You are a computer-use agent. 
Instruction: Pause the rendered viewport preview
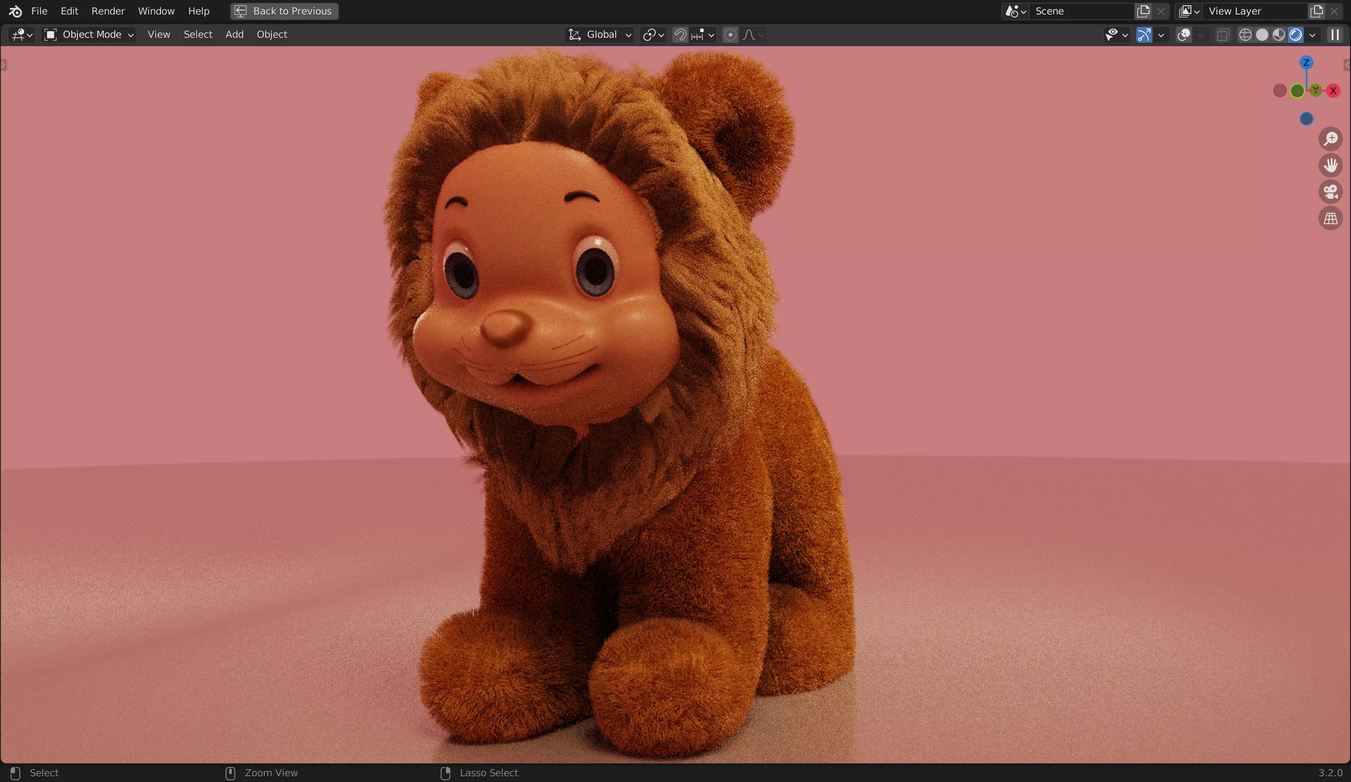tap(1335, 35)
